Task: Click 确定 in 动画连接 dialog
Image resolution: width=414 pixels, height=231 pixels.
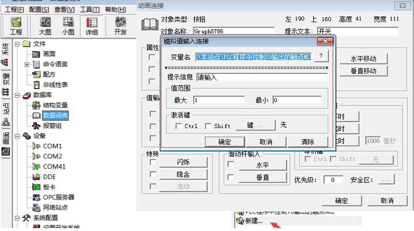Action: tap(342, 201)
